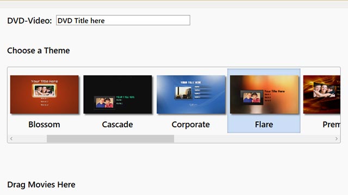Select the Corporate theme thumbnail
The width and height of the screenshot is (348, 195).
coord(191,95)
